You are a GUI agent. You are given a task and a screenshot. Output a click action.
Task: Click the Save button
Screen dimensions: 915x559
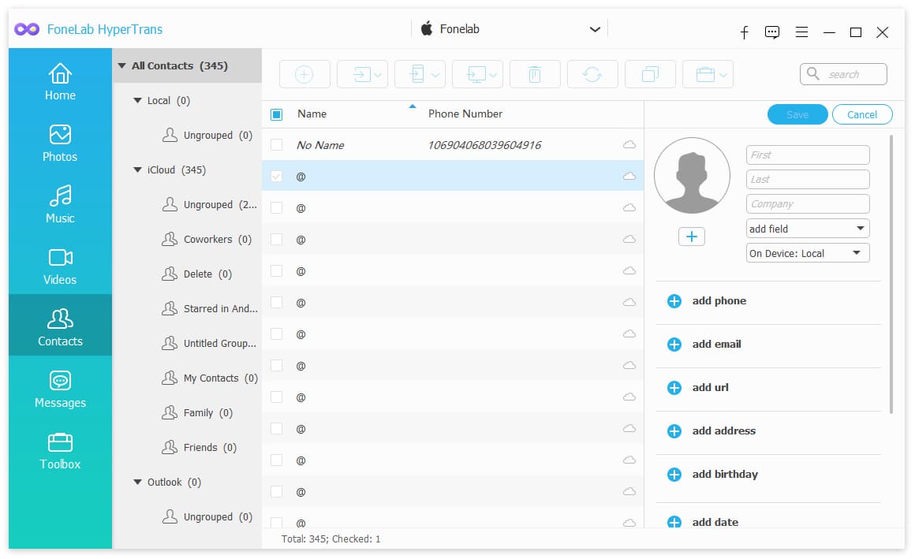point(797,114)
